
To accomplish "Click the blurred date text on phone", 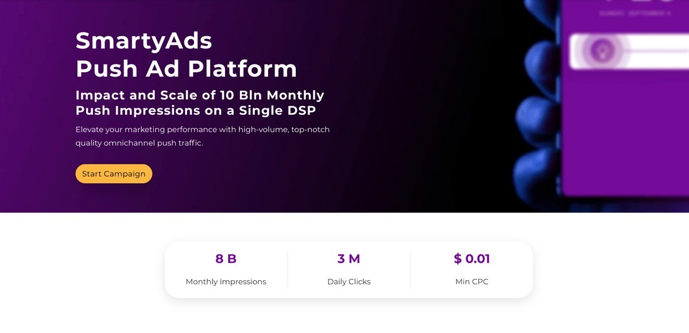I will coord(634,13).
